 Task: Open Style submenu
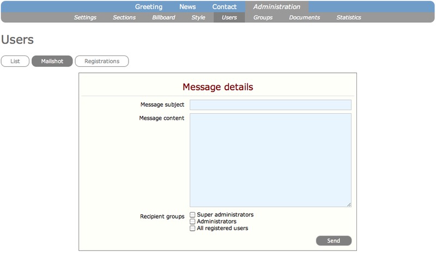(198, 17)
